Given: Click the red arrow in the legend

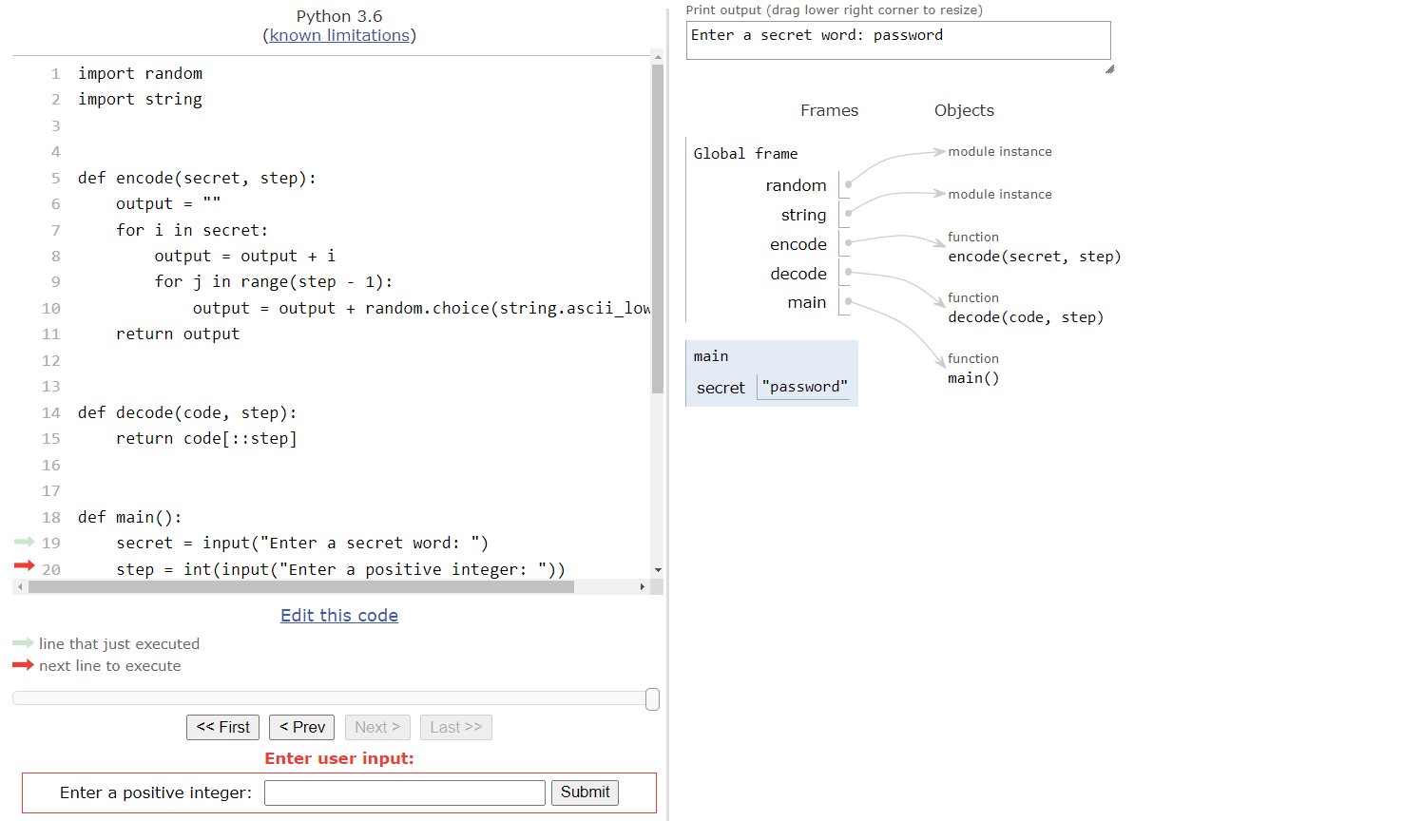Looking at the screenshot, I should (23, 665).
